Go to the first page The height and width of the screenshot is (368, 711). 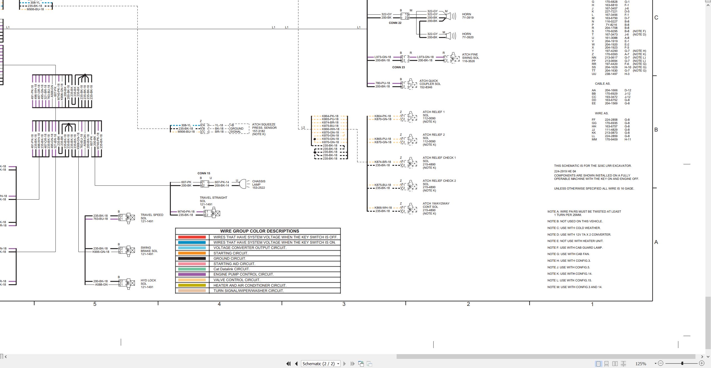click(289, 364)
